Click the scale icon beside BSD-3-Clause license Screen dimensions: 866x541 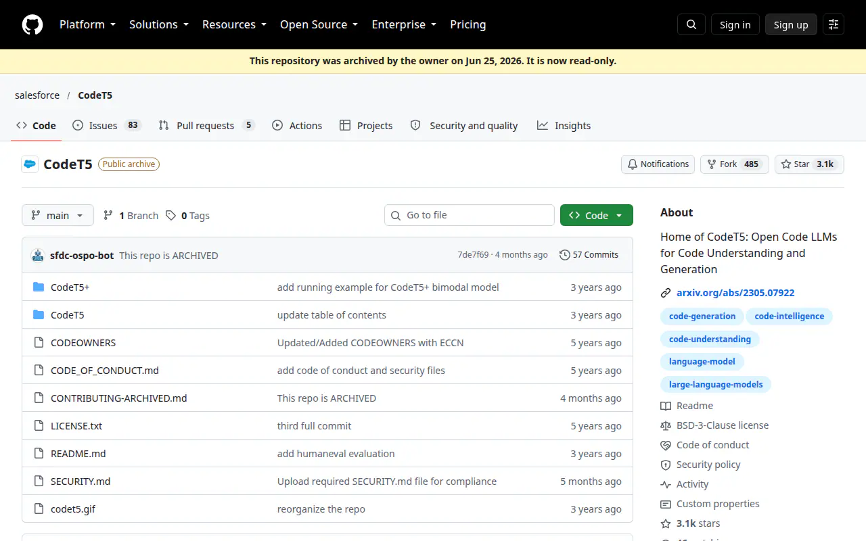(x=666, y=425)
